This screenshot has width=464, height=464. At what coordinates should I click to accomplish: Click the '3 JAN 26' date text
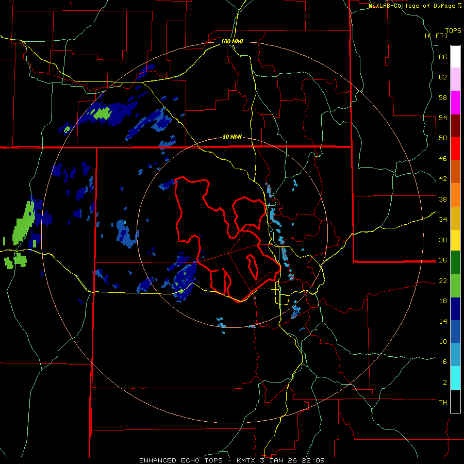tap(278, 460)
